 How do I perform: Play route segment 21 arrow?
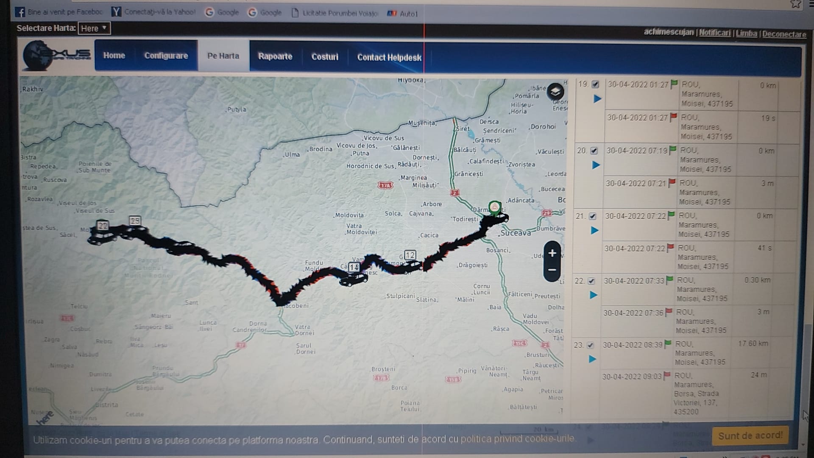pyautogui.click(x=595, y=230)
